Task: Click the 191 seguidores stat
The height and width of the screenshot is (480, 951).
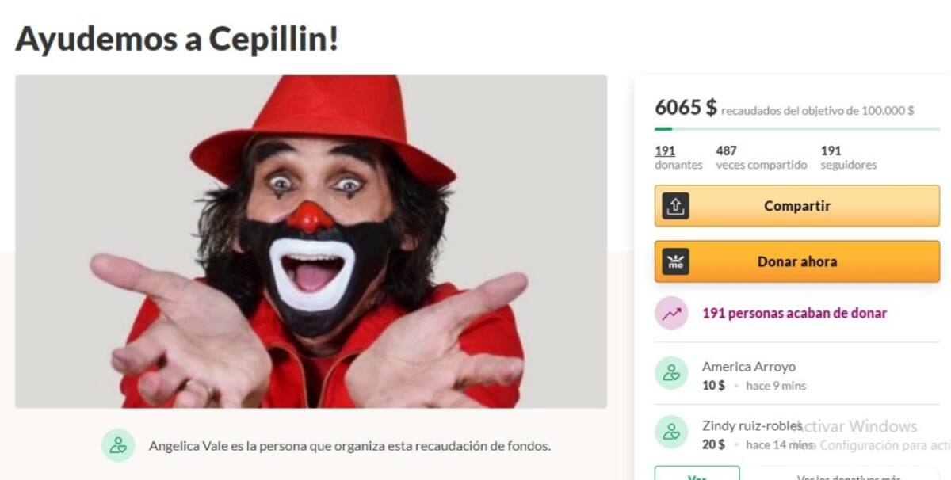Action: click(849, 158)
